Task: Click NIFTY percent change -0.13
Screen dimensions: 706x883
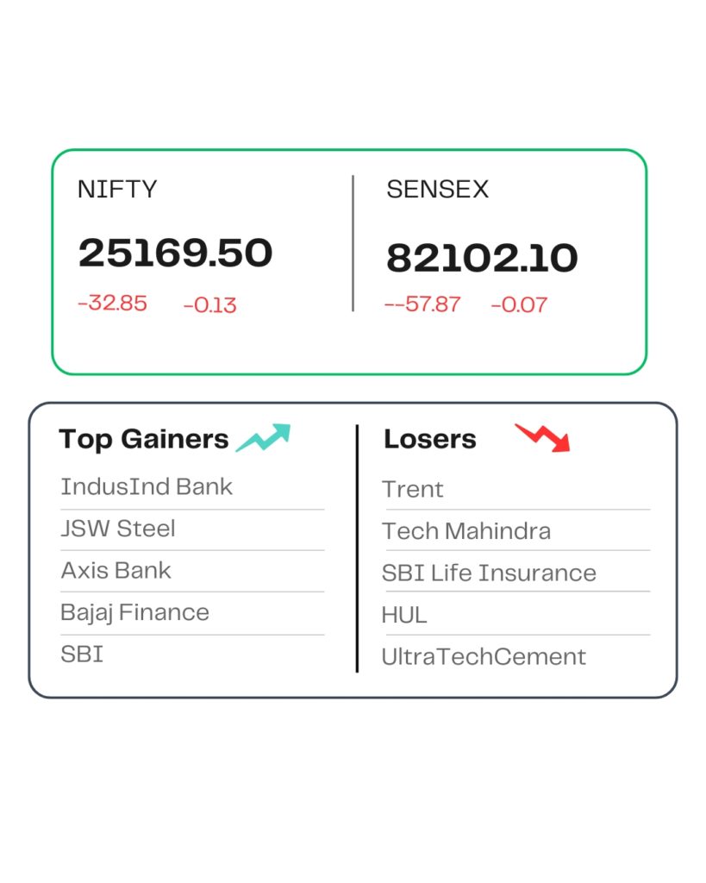Action: click(x=210, y=305)
